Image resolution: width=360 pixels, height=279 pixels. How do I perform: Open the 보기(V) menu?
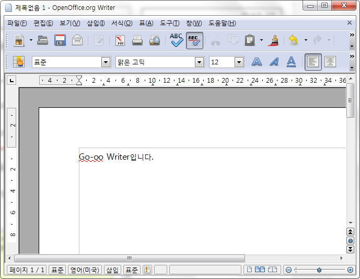(x=70, y=23)
